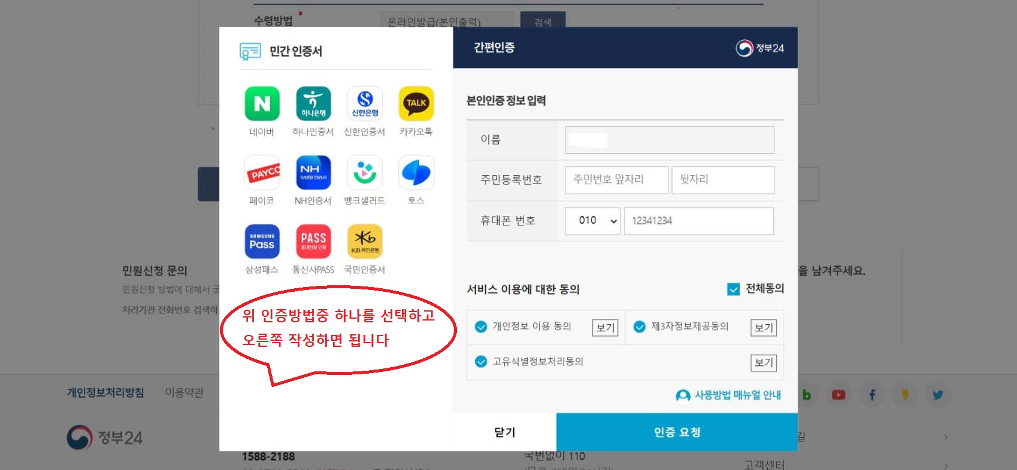Click the 이름 name input field
The width and height of the screenshot is (1017, 470).
[670, 140]
